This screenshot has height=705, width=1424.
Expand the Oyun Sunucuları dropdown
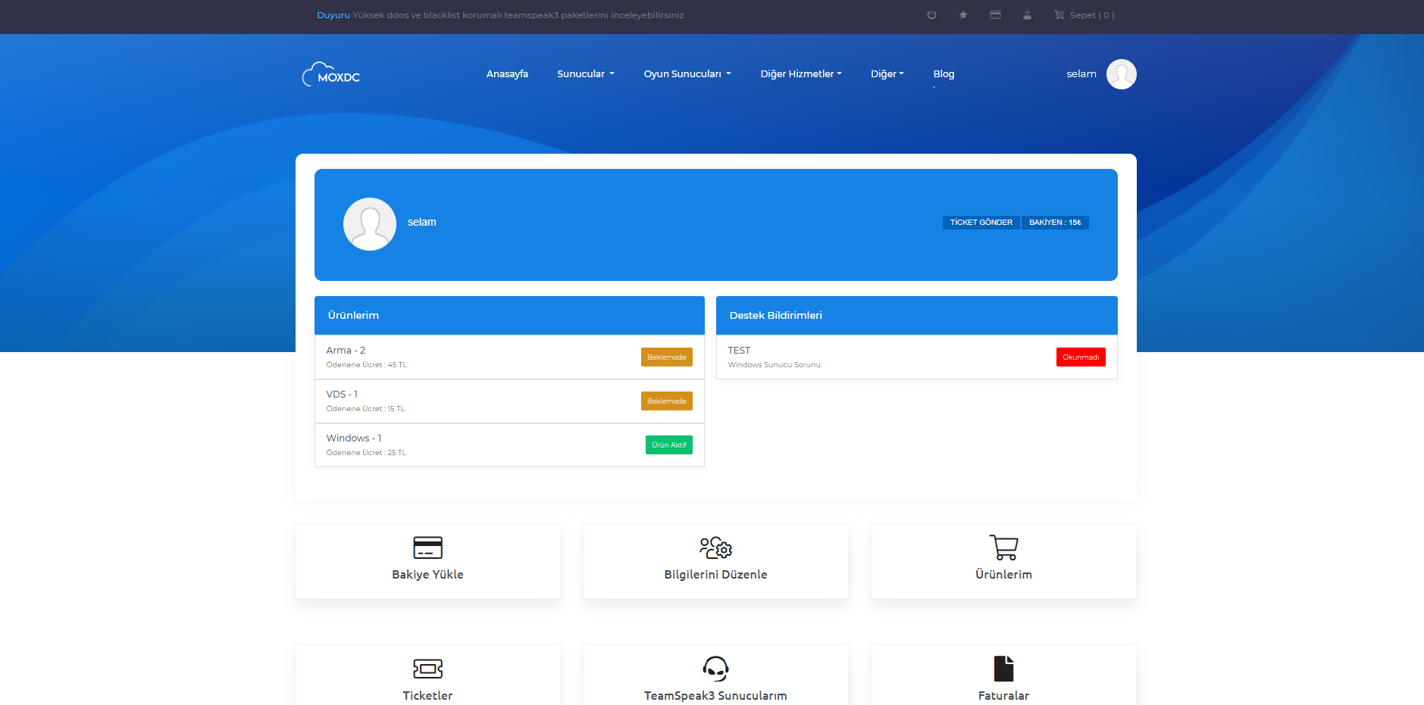coord(687,74)
